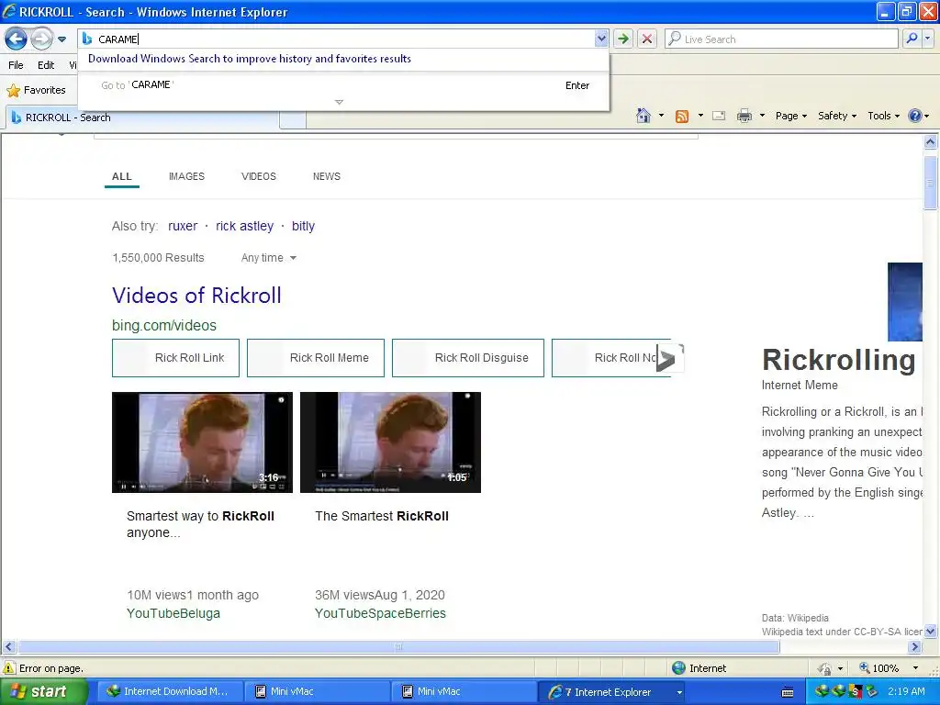Click inside the Live Search box
This screenshot has height=705, width=940.
point(782,39)
